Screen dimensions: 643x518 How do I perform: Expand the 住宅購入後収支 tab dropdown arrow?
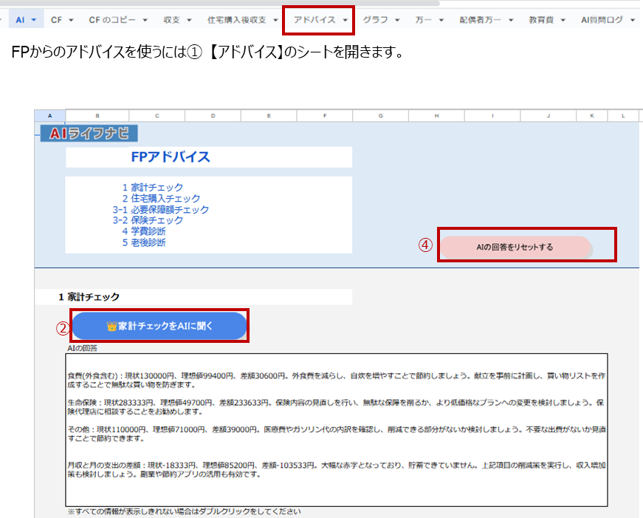(x=275, y=20)
